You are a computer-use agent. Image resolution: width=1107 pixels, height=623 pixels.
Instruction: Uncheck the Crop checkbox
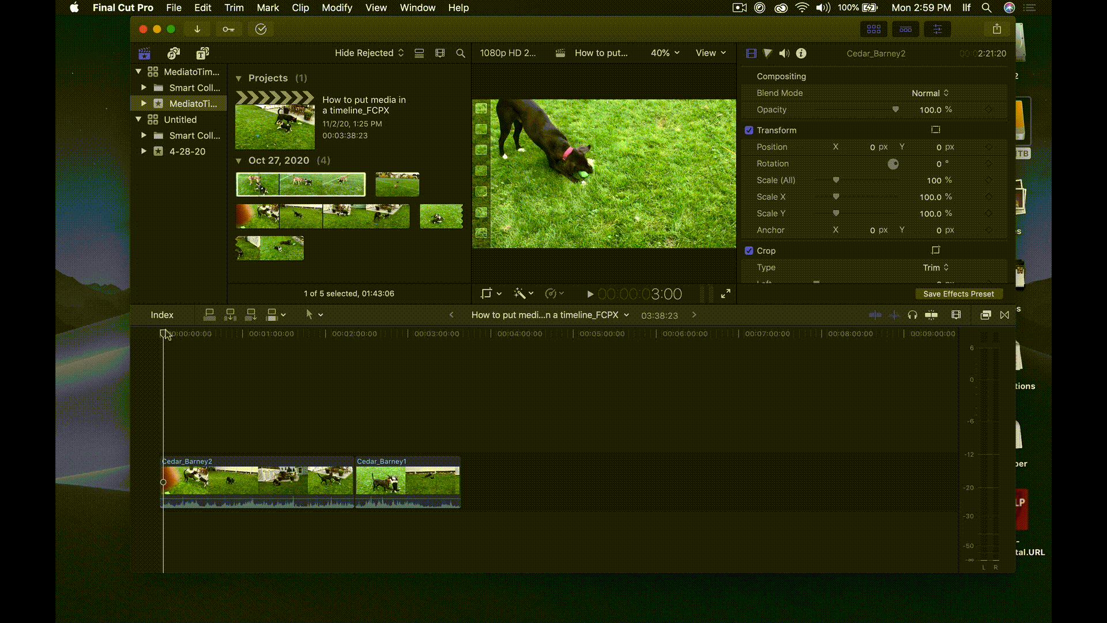(x=749, y=251)
